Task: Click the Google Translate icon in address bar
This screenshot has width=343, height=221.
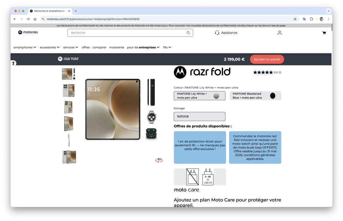Action: pos(304,19)
